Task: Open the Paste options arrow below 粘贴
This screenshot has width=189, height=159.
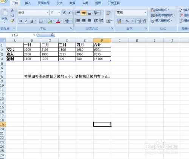Action: tap(5, 23)
